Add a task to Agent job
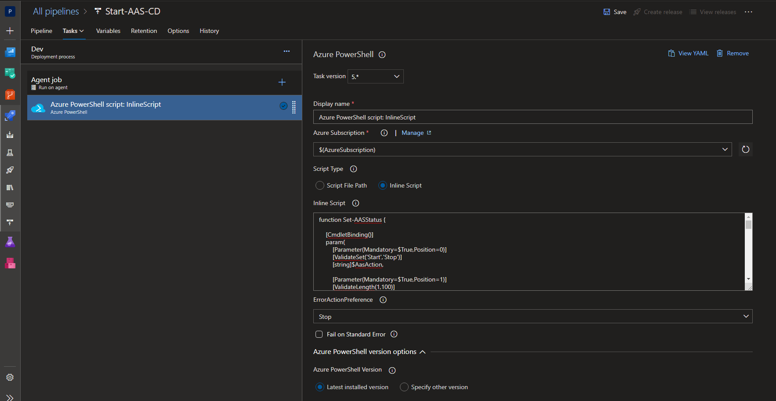 [x=282, y=82]
